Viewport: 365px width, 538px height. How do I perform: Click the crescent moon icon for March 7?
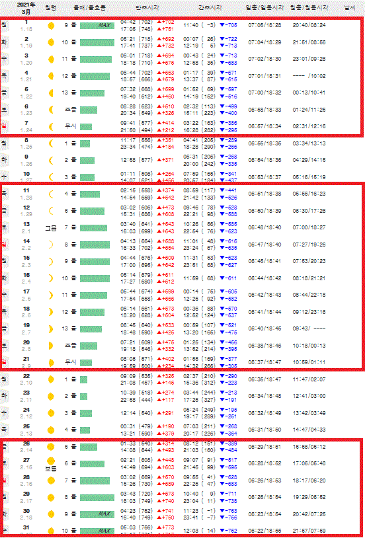click(x=51, y=127)
